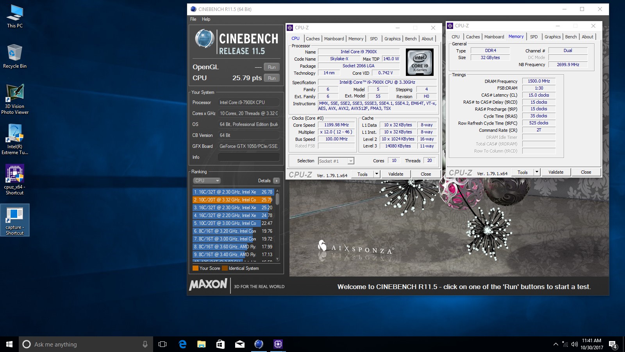Select ranking row 8C/16T AMD 17.99
625x352 pixels.
point(233,247)
